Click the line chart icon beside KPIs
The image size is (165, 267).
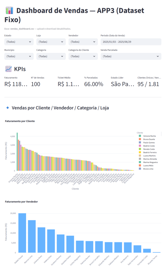point(9,69)
